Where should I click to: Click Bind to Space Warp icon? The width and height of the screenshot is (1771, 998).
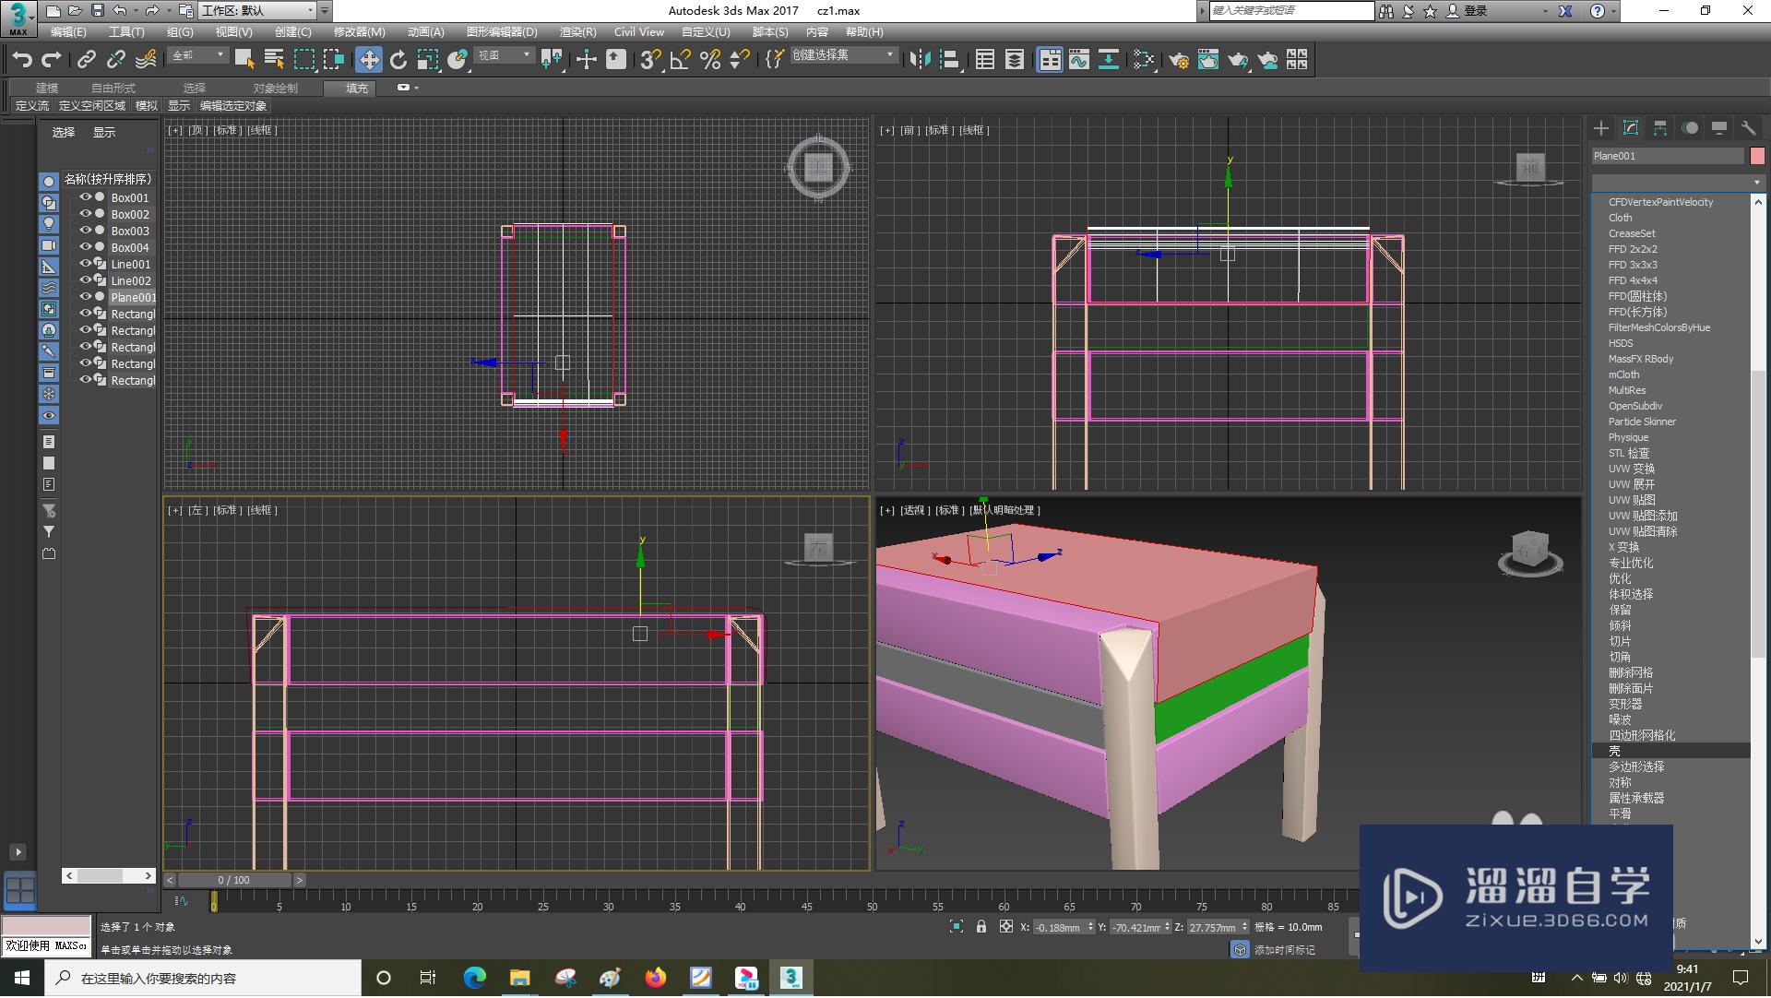click(146, 60)
